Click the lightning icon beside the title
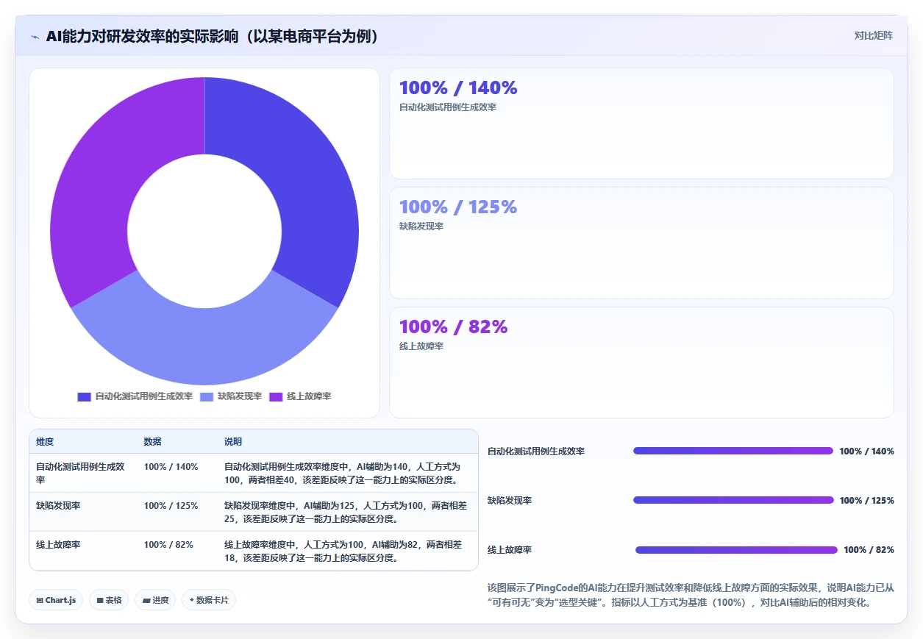Viewport: 923px width, 639px height. tap(35, 37)
